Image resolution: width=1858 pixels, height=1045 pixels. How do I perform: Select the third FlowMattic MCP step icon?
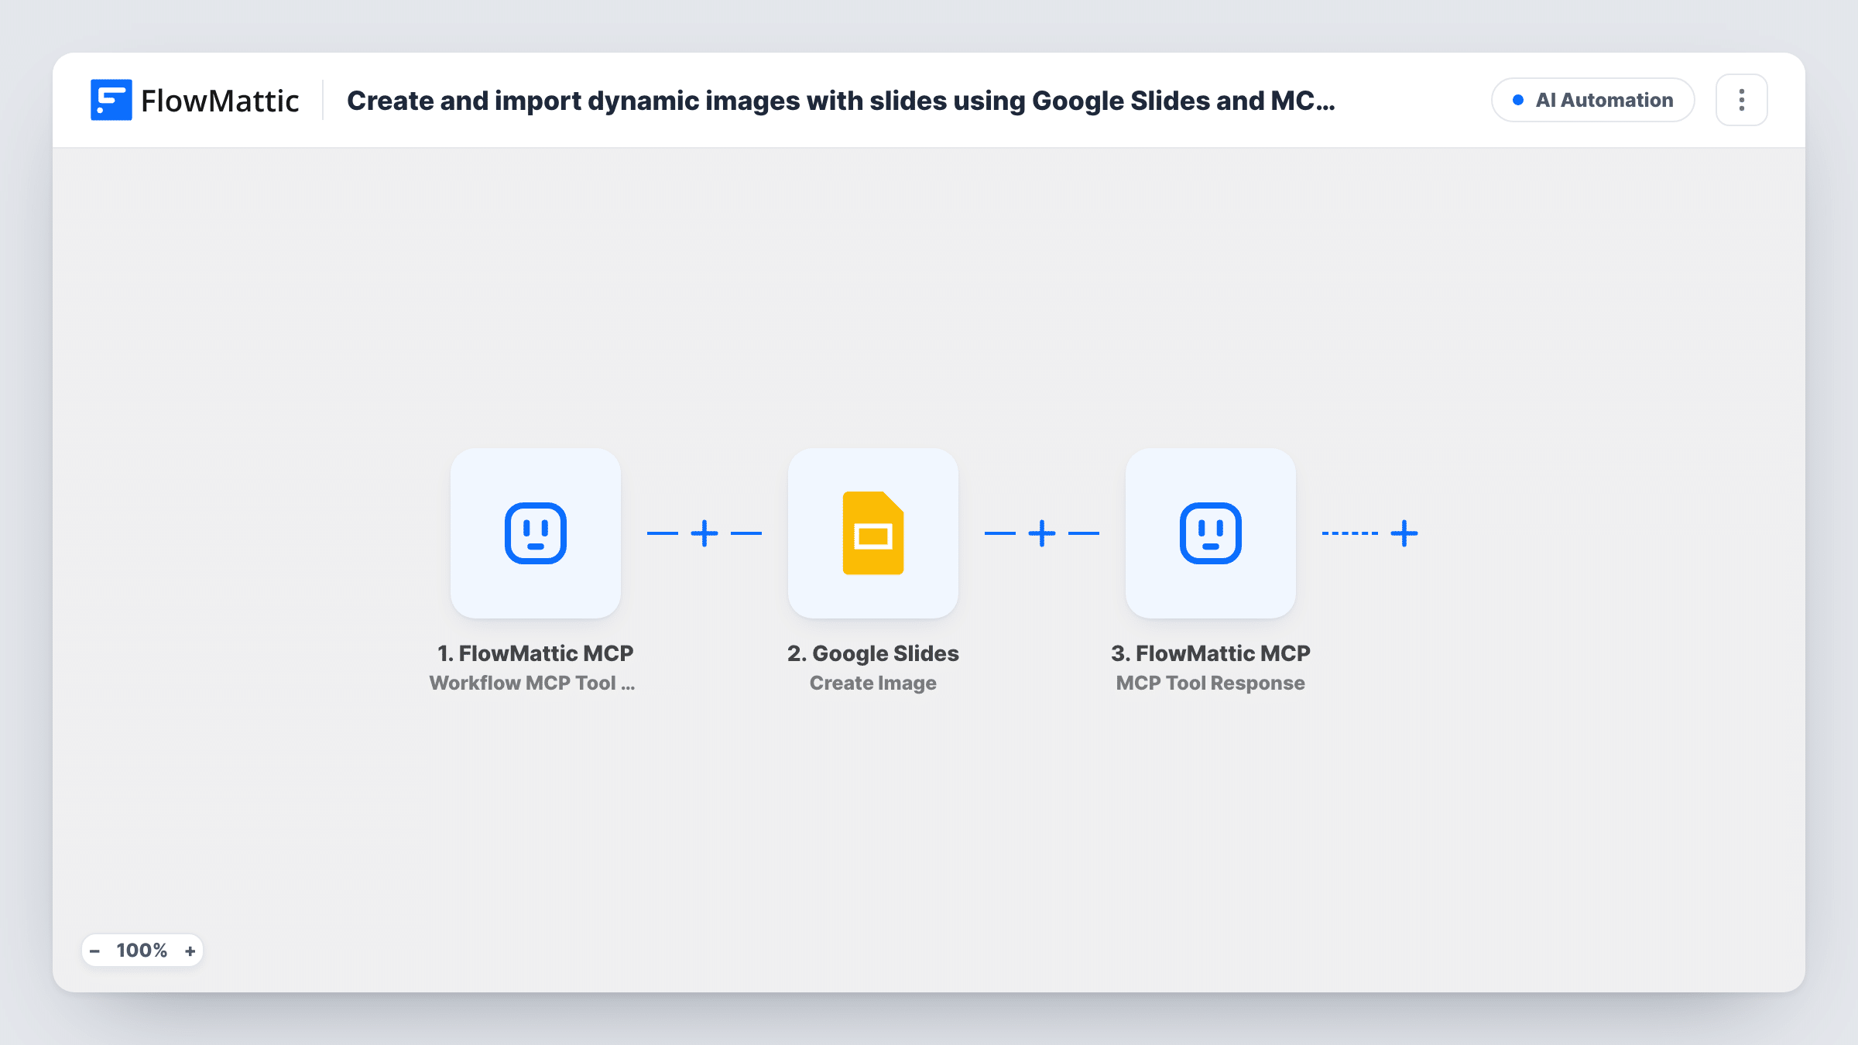pos(1211,533)
